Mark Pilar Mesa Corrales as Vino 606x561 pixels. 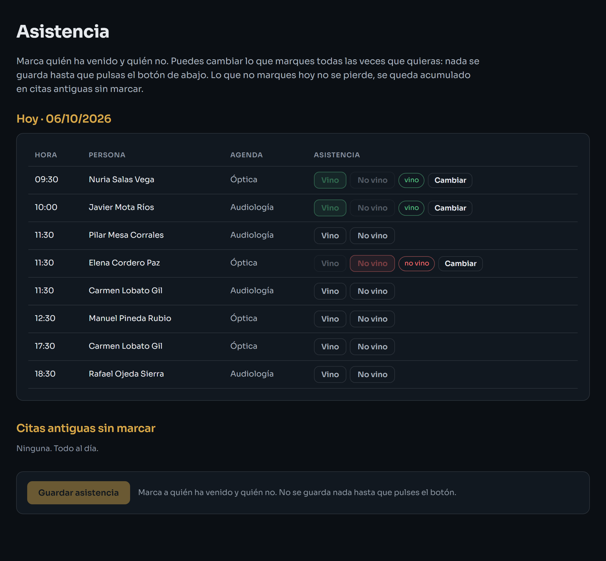pyautogui.click(x=330, y=236)
